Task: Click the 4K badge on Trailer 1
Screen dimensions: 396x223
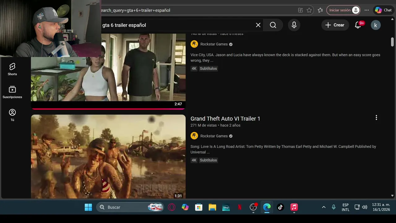Action: click(194, 160)
